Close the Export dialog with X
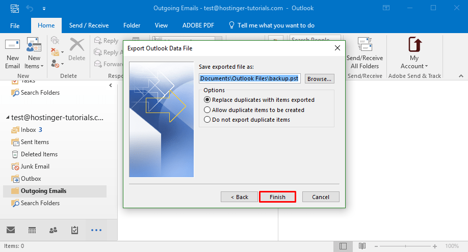 [x=337, y=48]
